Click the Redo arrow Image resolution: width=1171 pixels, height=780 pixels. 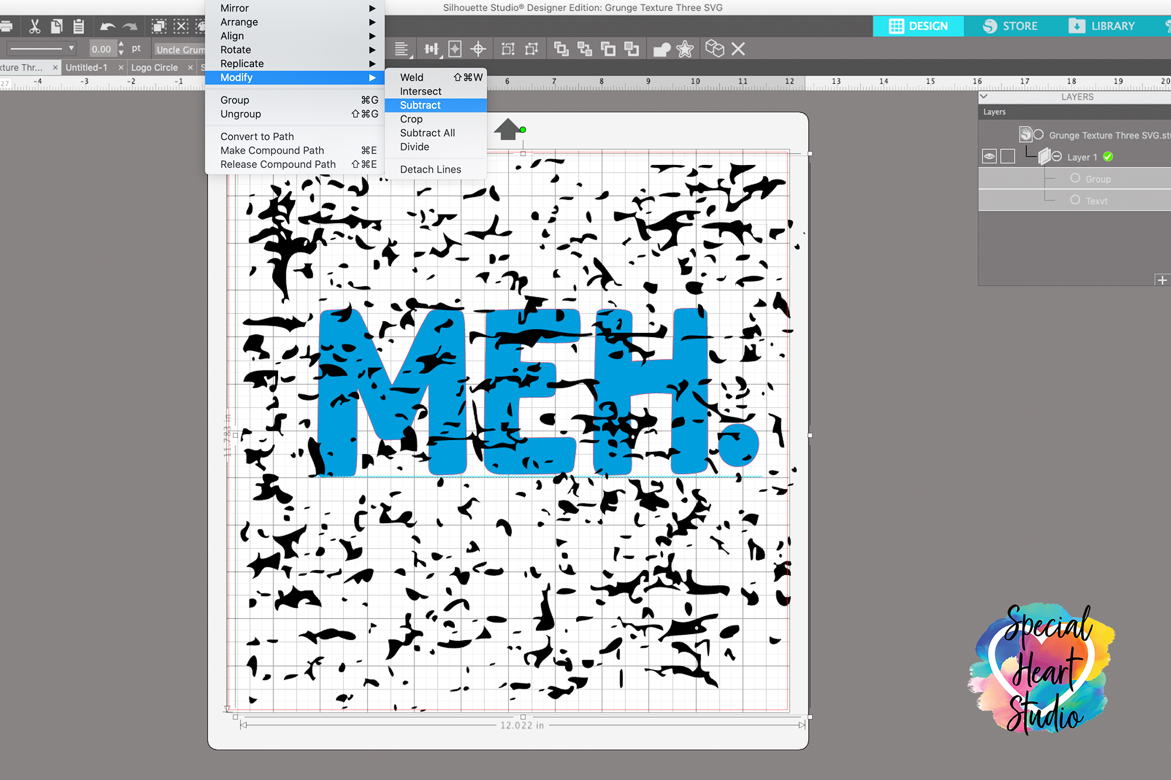[x=130, y=26]
